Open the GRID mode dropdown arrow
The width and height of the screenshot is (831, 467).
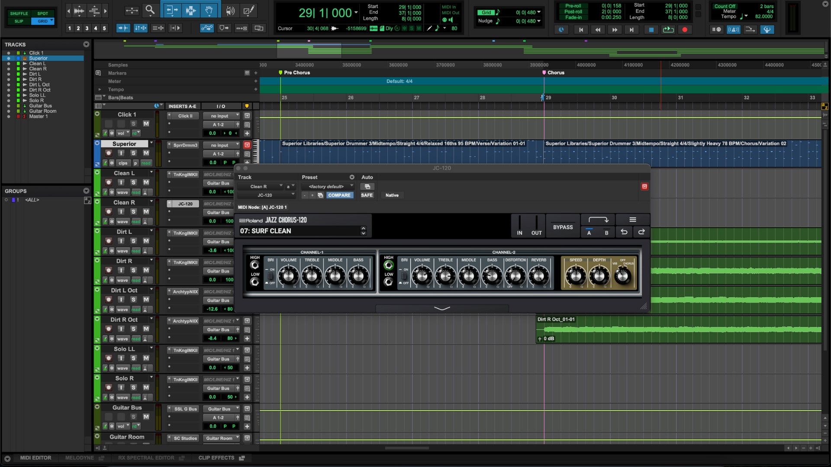click(52, 21)
